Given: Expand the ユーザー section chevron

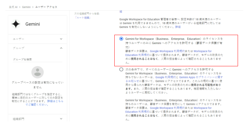Looking at the screenshot, I should (x=61, y=39).
